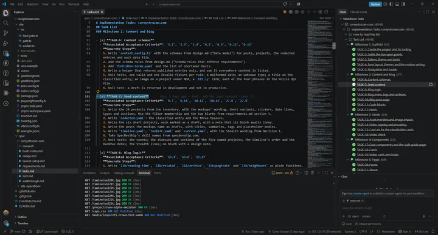Open the Terminal menu
Viewport: 438px width, 235px height.
pos(74,4)
